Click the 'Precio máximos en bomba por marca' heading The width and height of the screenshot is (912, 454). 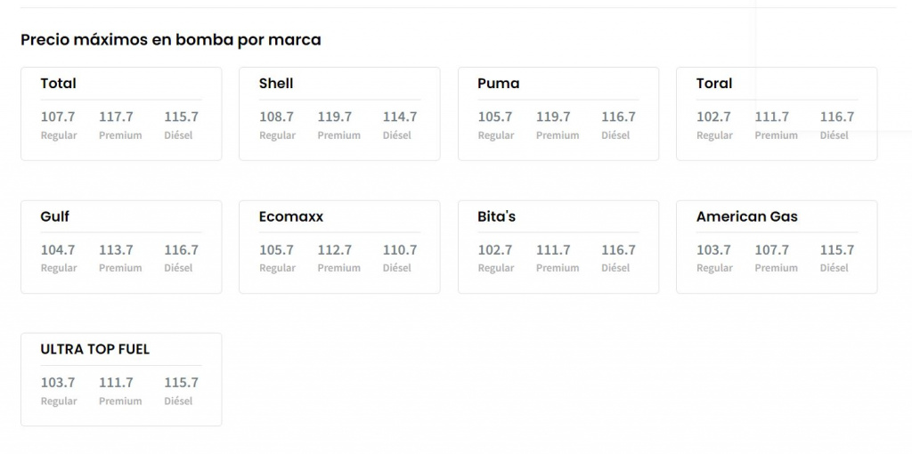[171, 40]
